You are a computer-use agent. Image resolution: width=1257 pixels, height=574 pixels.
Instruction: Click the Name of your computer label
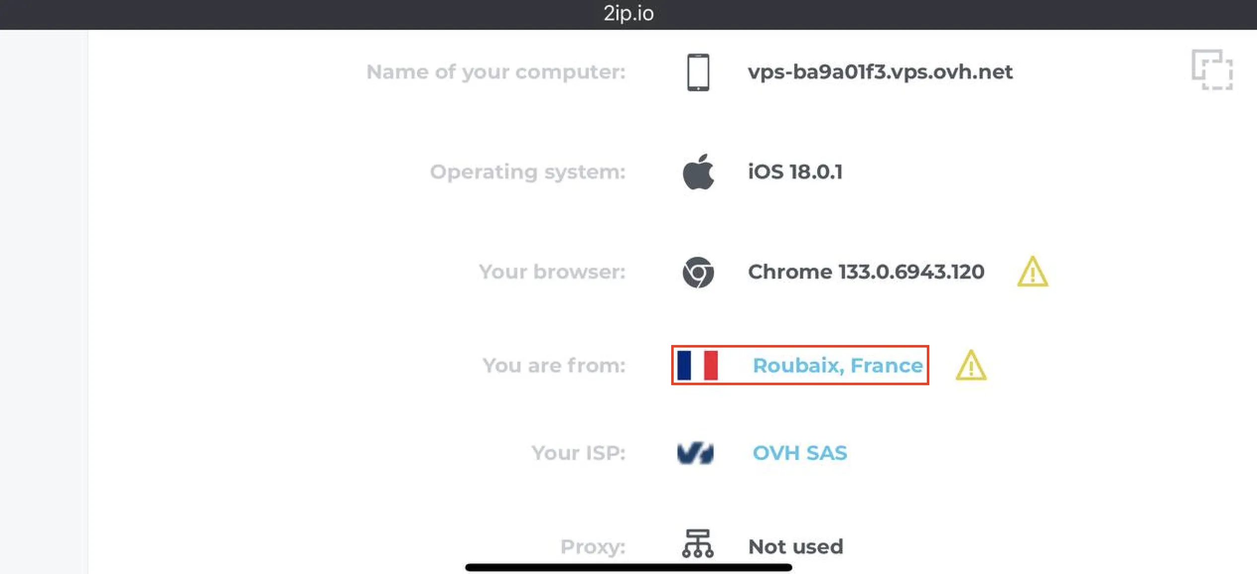tap(496, 72)
